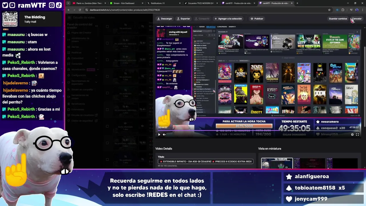Enter fullscreen in the video player

(x=357, y=134)
